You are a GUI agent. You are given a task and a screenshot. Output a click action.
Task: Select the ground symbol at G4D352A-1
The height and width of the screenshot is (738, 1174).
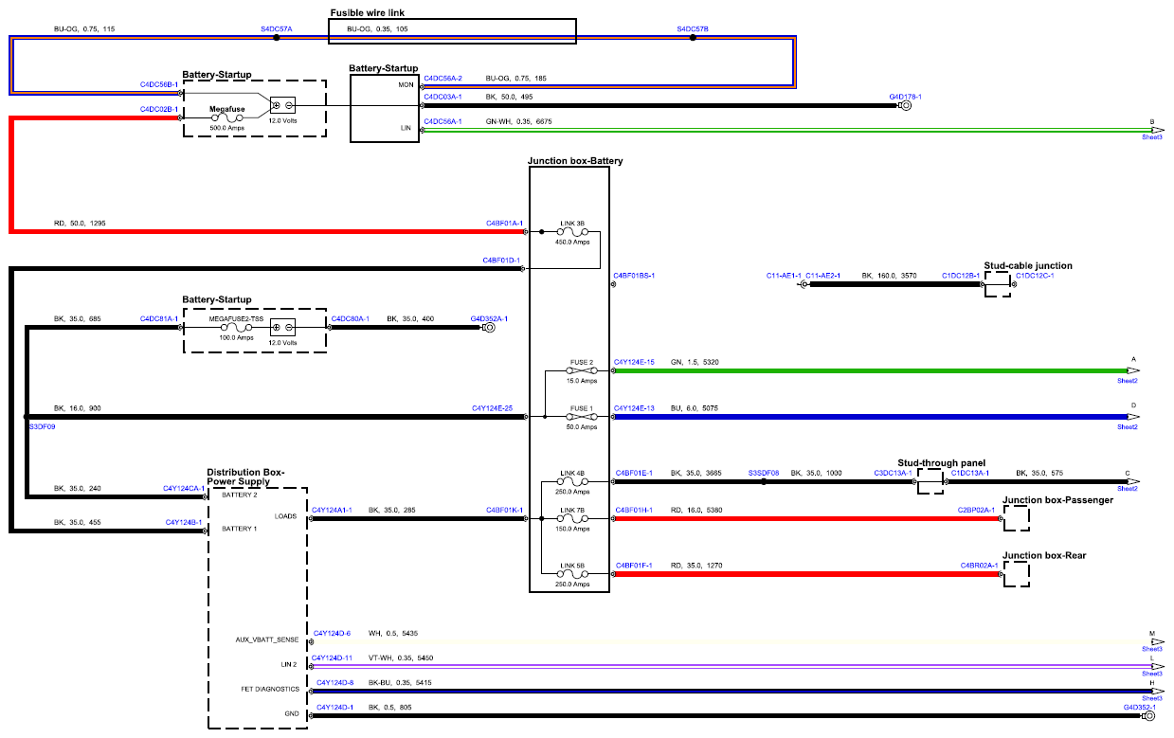[x=489, y=328]
